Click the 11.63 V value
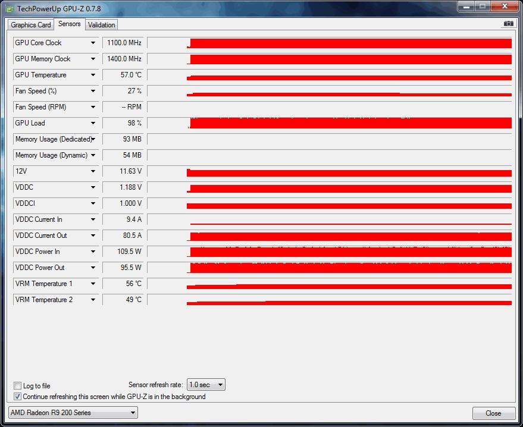 point(123,171)
